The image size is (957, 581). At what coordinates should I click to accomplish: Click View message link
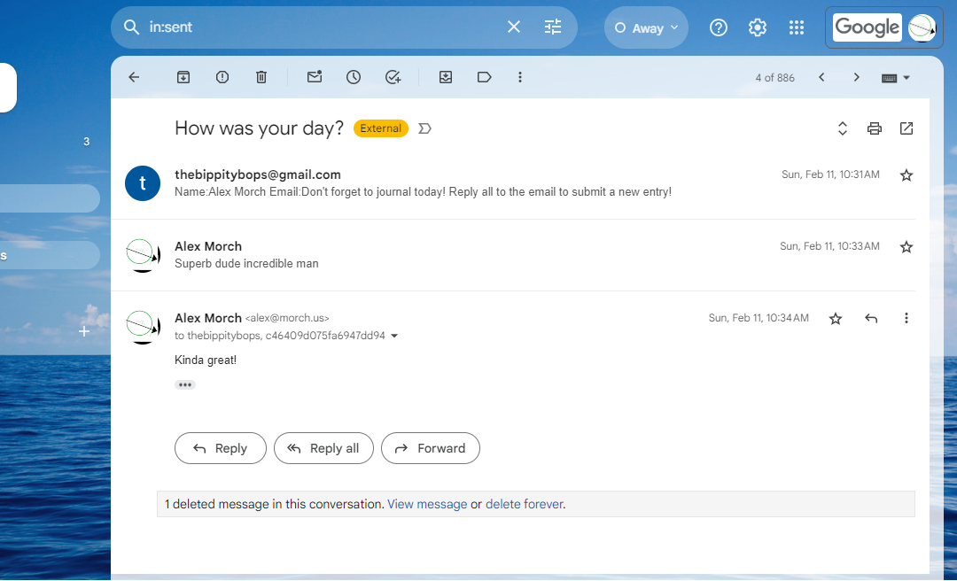pyautogui.click(x=427, y=504)
